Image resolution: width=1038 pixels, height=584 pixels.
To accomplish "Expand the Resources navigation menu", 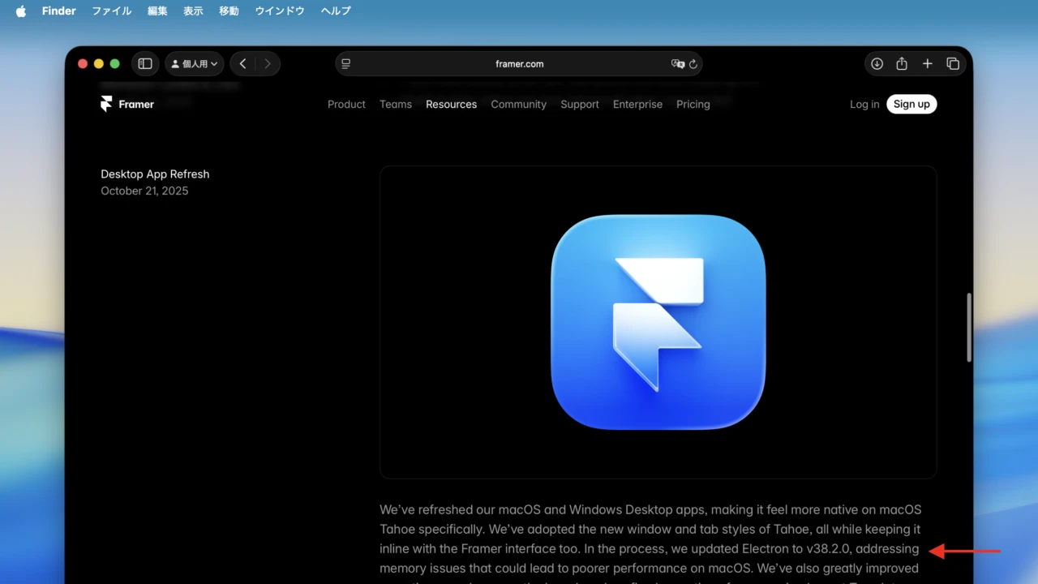I will pos(451,104).
